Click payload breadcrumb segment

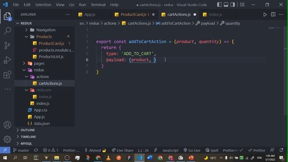click(x=208, y=23)
